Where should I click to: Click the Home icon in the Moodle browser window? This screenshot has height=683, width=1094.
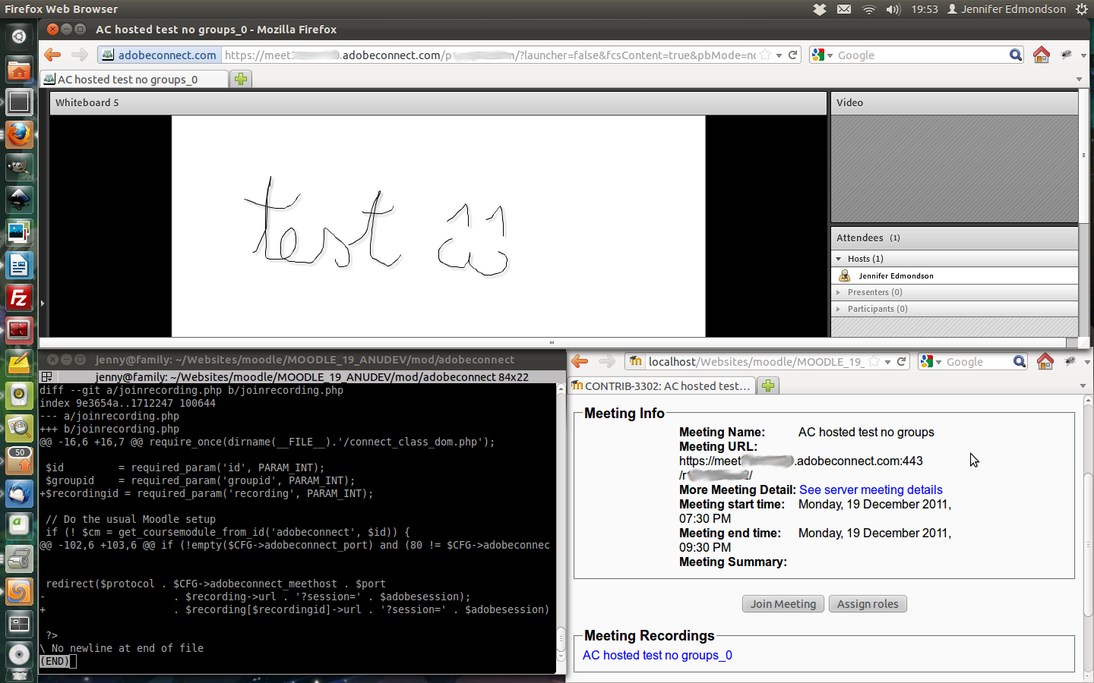[1045, 361]
